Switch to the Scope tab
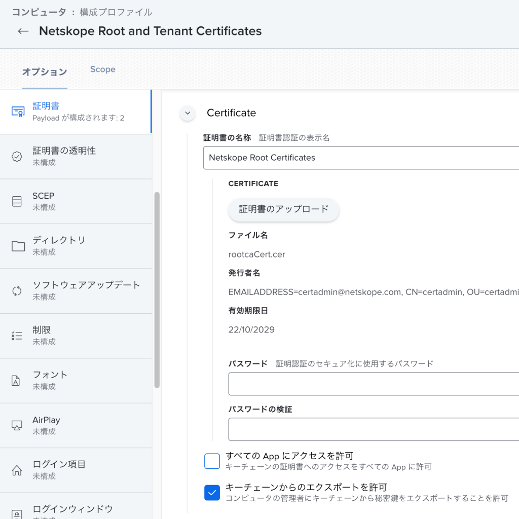The height and width of the screenshot is (519, 519). (x=103, y=69)
